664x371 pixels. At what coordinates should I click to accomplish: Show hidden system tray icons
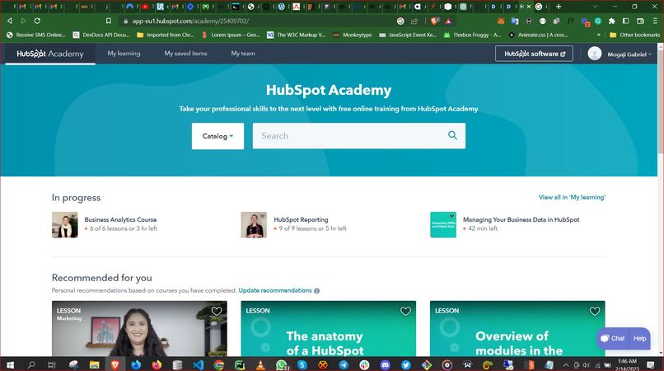pyautogui.click(x=565, y=364)
